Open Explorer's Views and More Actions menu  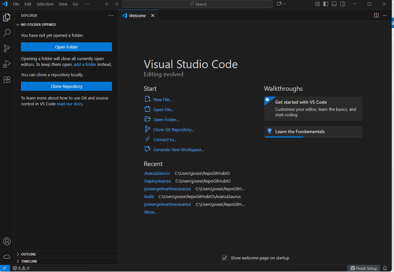tap(111, 16)
